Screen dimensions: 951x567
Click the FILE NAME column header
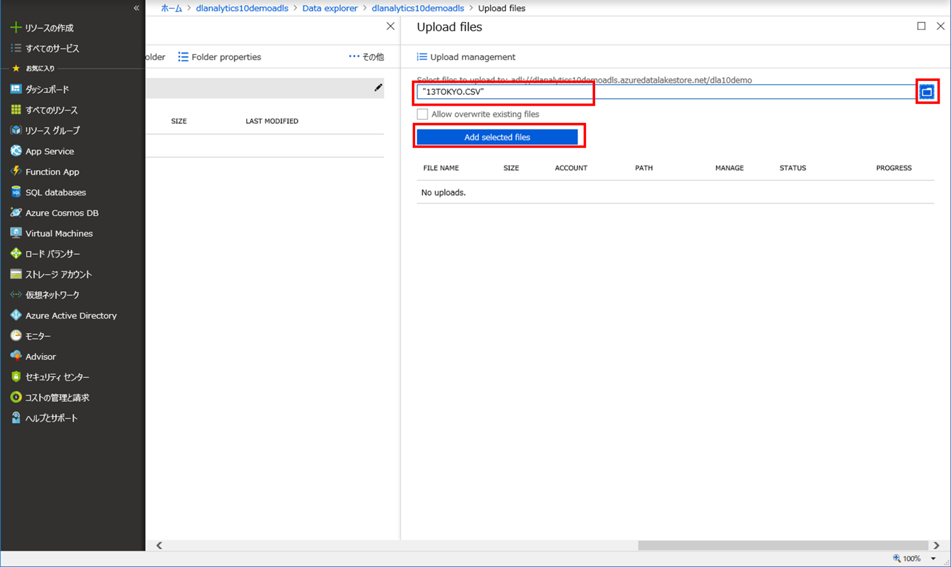(441, 168)
